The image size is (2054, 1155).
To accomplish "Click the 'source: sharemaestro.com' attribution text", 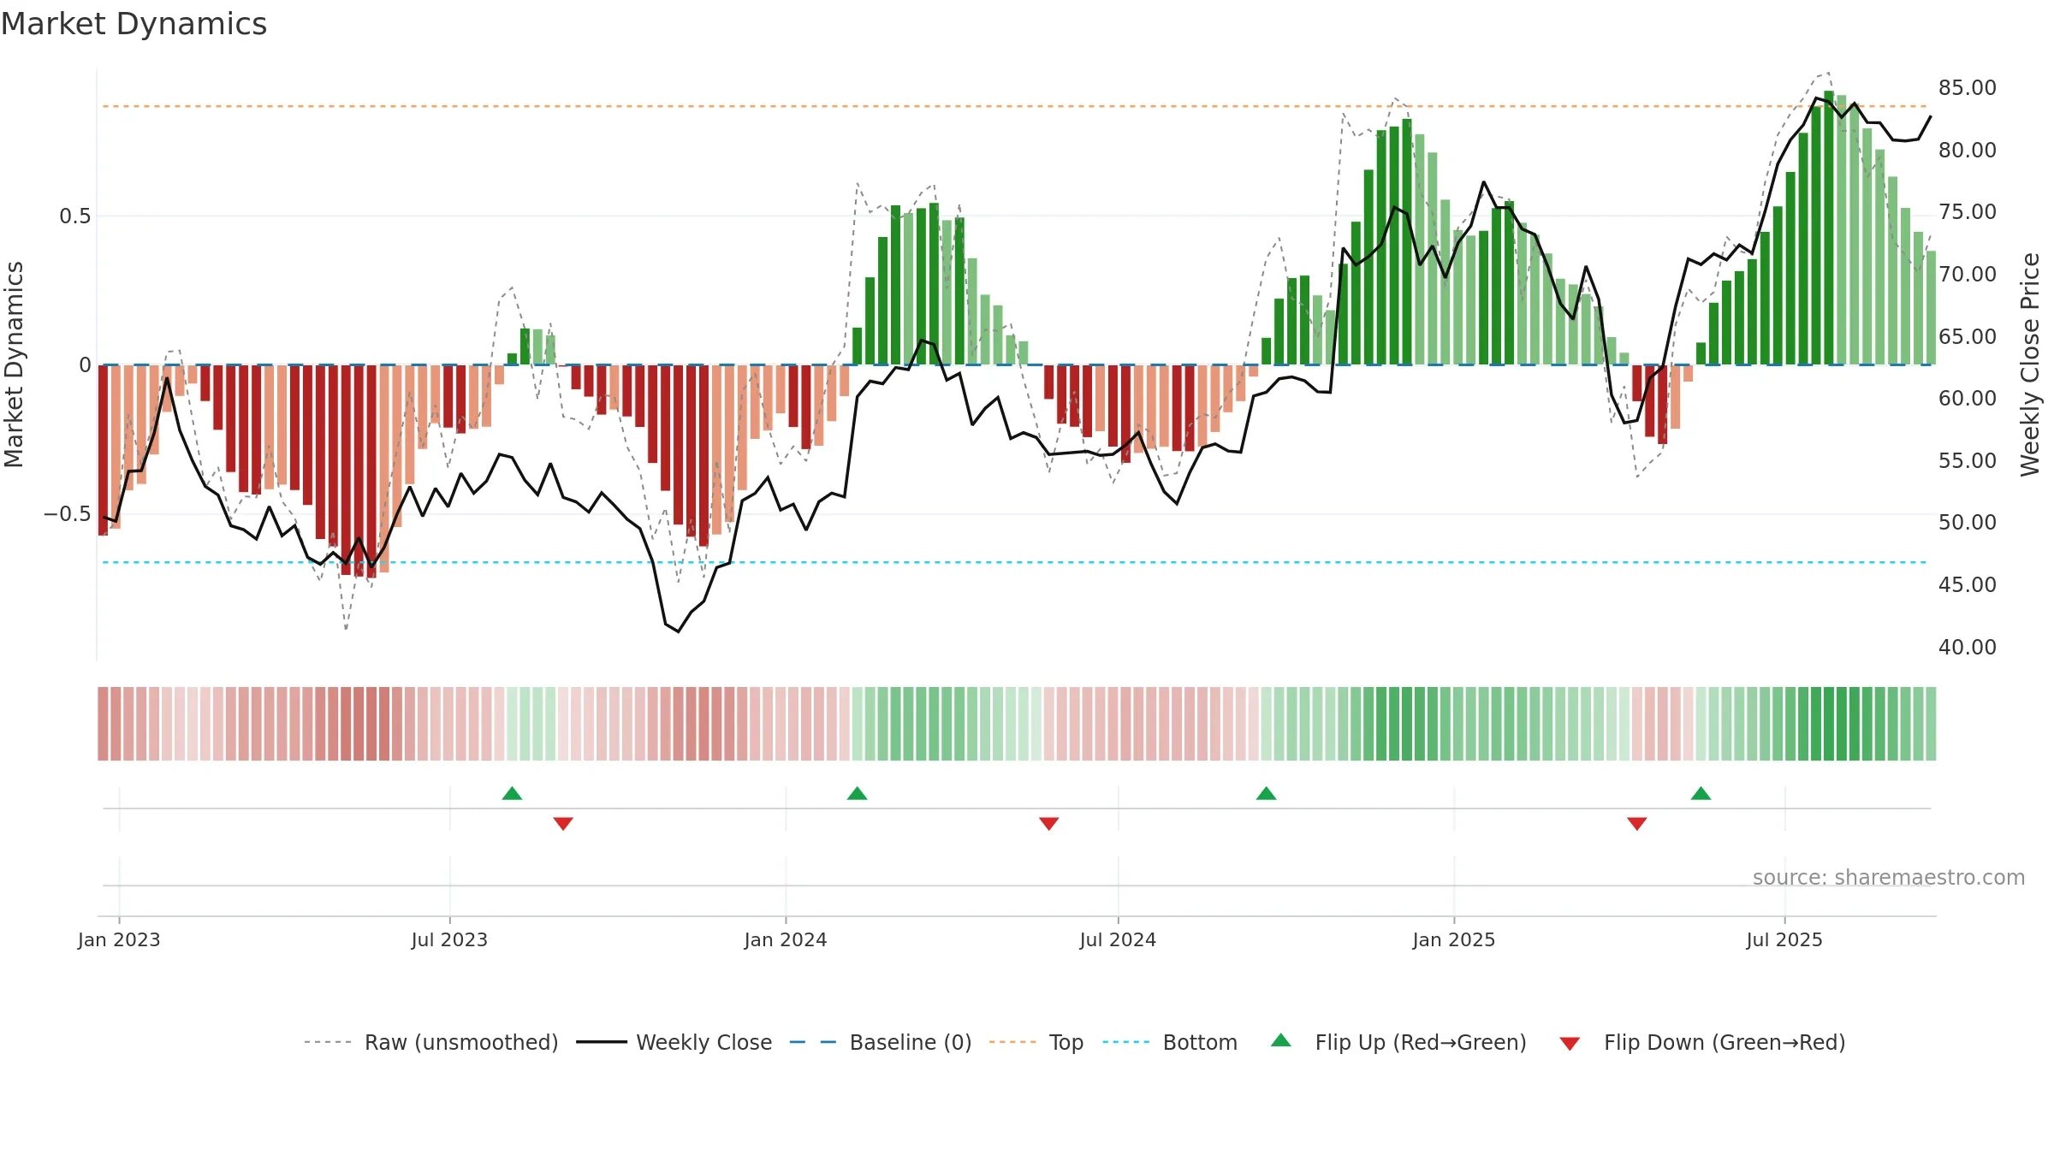I will (x=1889, y=877).
